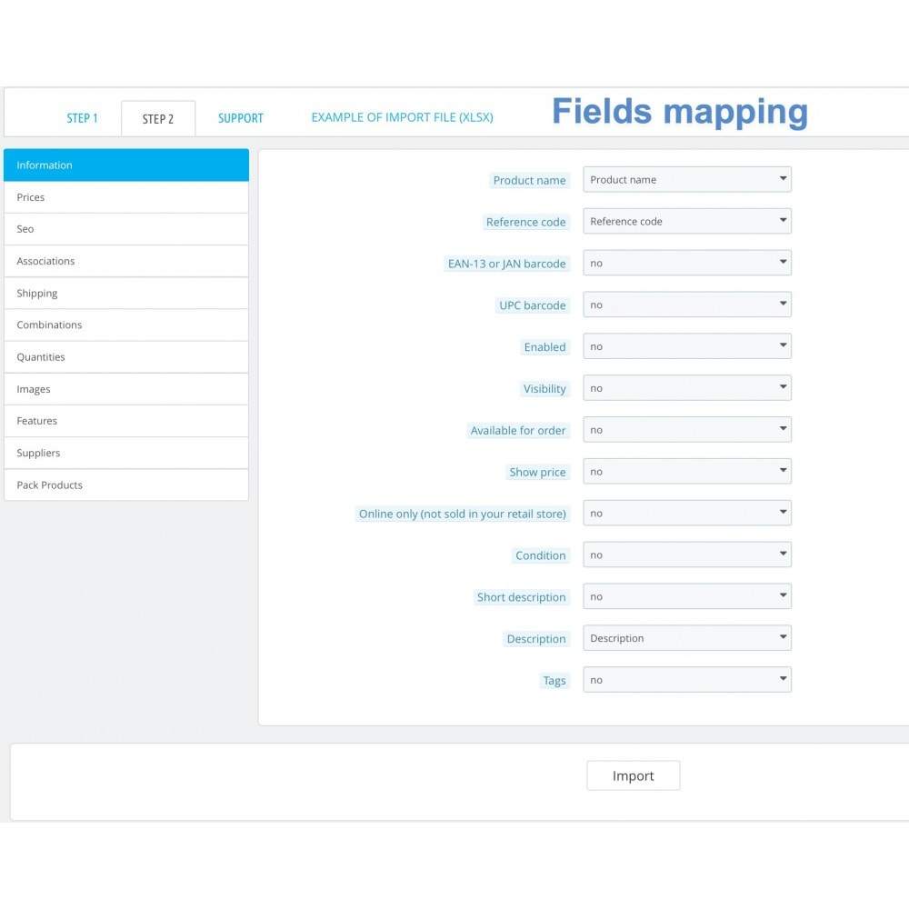Click the Product name field label
909x909 pixels.
pos(529,180)
